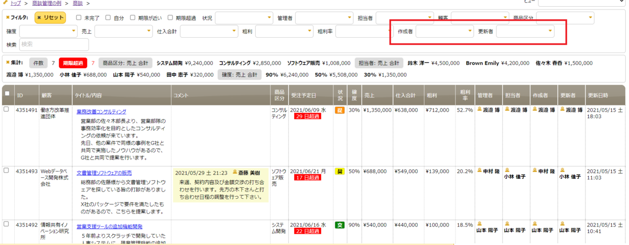Click user icon beside 斎藤 美樹 in comment
629x245 pixels.
click(x=234, y=172)
